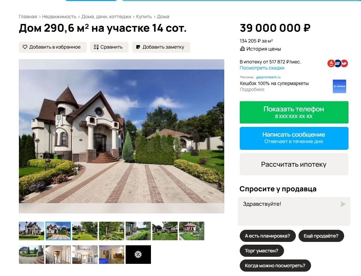Select the Торг уместен? suggestion chip
The image size is (361, 276).
[261, 251]
